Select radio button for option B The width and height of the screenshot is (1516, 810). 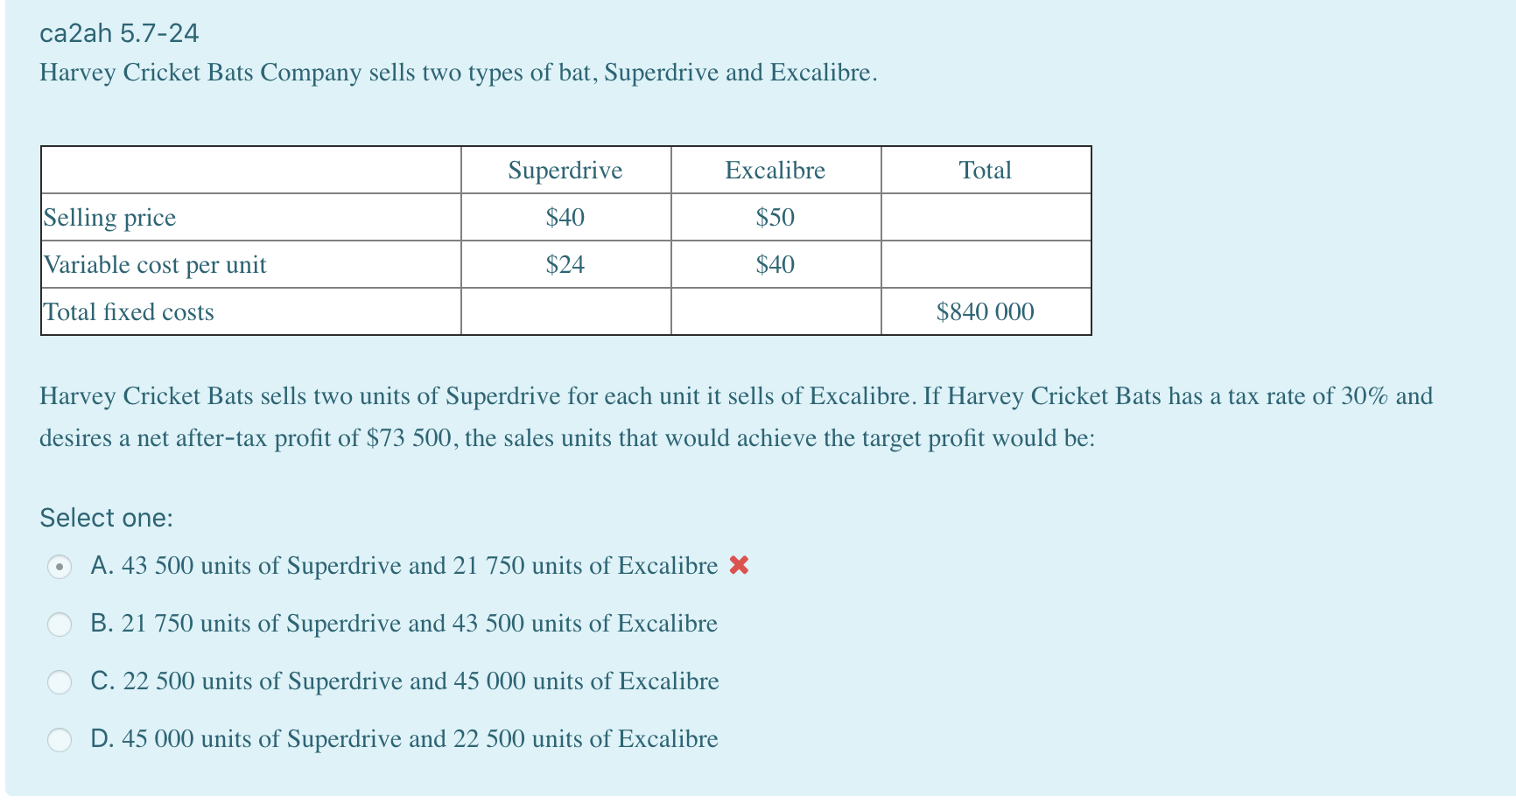tap(60, 625)
